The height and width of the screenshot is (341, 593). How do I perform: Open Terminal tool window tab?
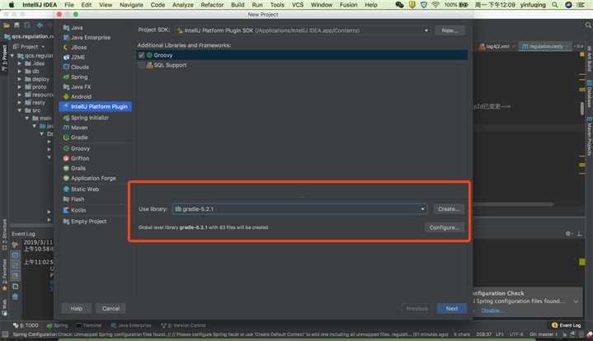[x=89, y=325]
